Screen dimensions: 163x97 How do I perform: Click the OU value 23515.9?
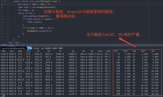pos(72,62)
